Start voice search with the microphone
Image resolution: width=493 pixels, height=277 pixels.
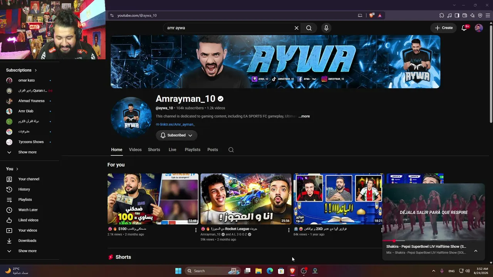pyautogui.click(x=326, y=28)
